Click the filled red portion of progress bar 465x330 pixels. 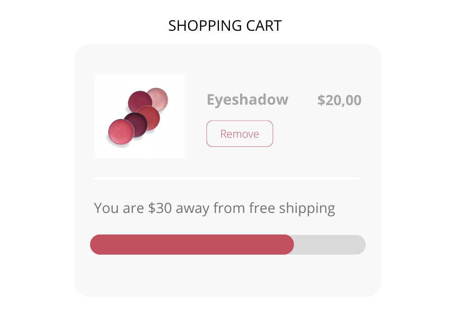click(x=192, y=245)
